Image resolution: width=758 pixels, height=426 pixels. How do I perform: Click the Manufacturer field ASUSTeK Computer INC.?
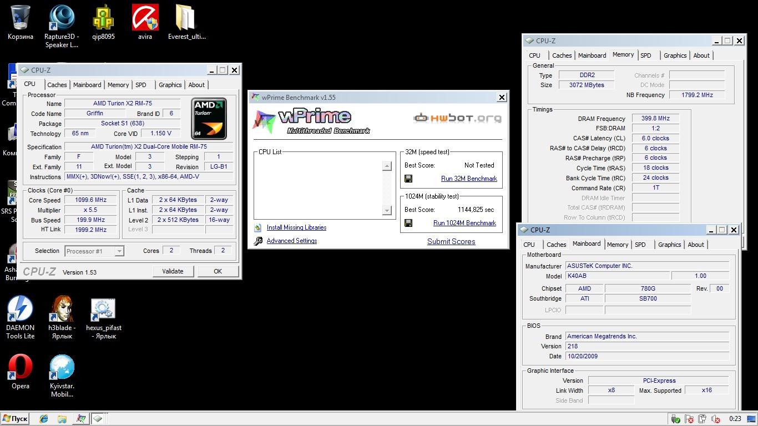click(646, 266)
